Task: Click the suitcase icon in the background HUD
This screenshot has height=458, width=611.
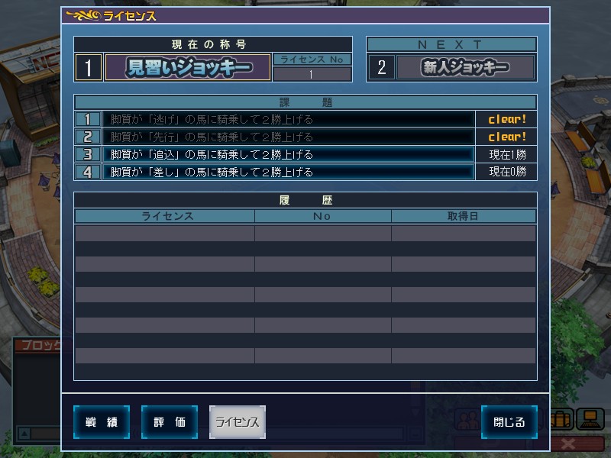Action: pos(562,419)
